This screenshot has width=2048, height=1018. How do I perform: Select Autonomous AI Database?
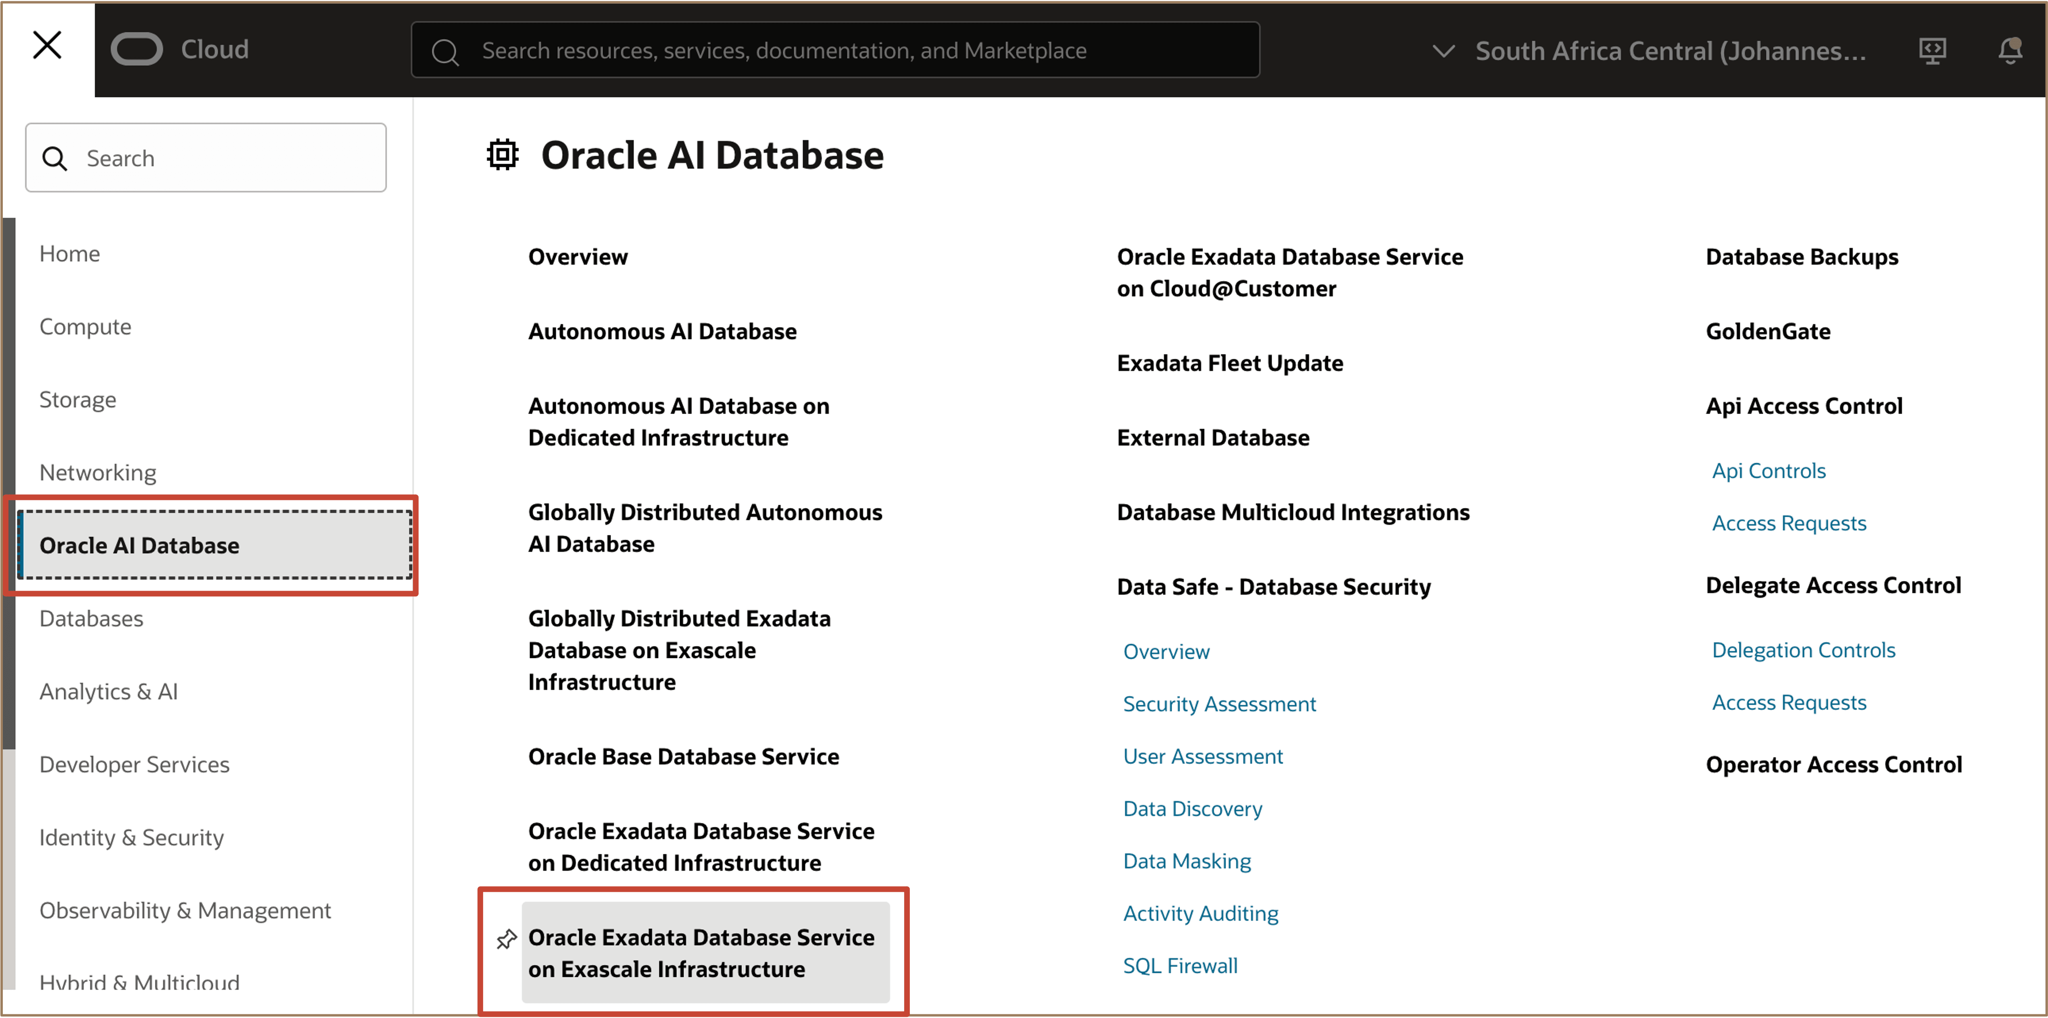pyautogui.click(x=662, y=331)
